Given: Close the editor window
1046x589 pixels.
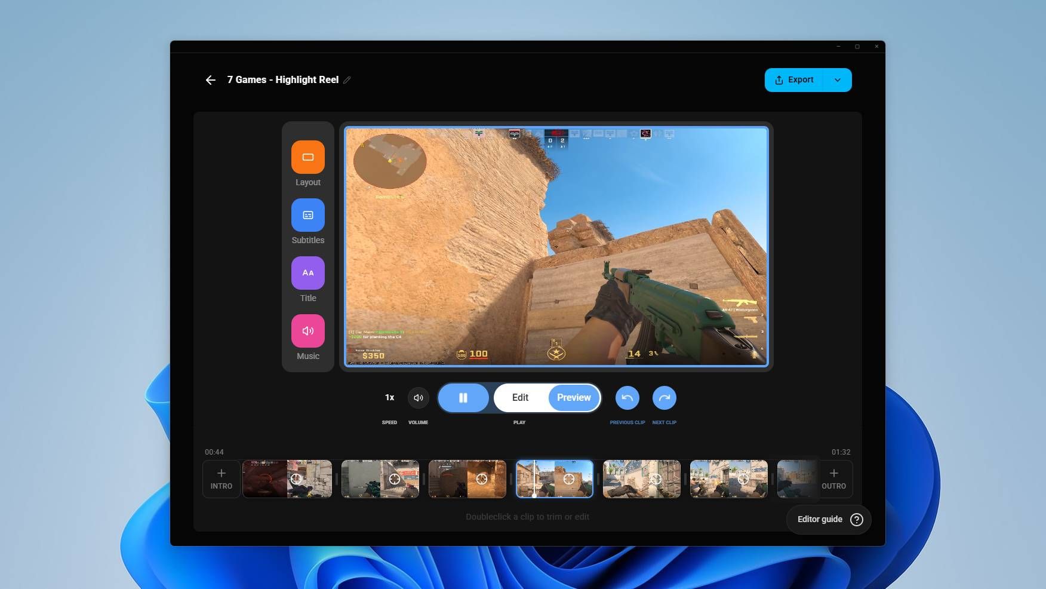Looking at the screenshot, I should coord(876,47).
